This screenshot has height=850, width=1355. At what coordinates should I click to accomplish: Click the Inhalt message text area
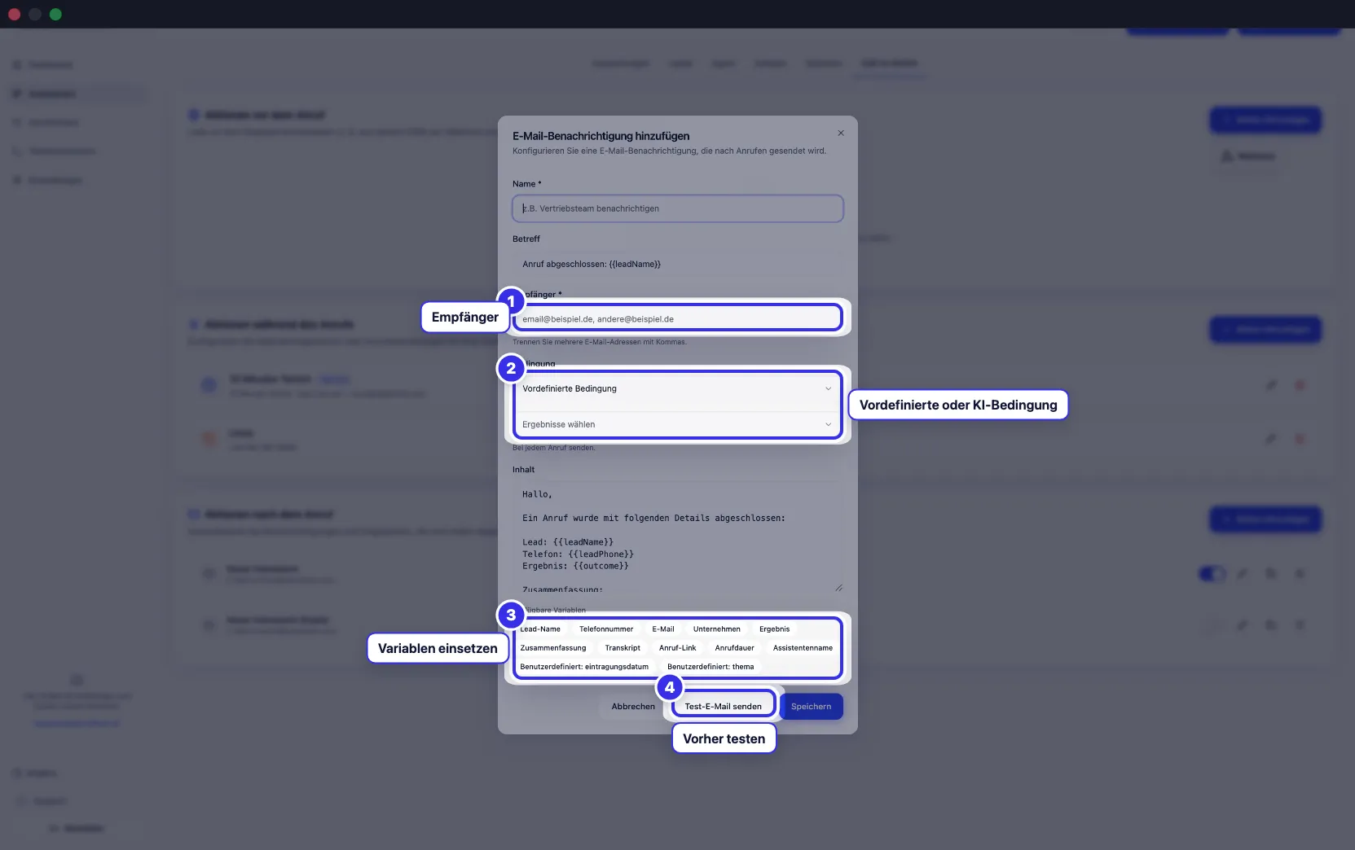click(x=678, y=537)
